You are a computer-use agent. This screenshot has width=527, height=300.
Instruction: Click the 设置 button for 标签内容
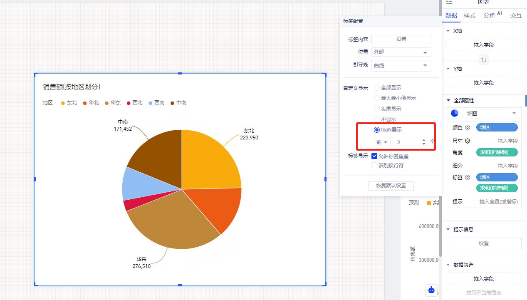(401, 39)
